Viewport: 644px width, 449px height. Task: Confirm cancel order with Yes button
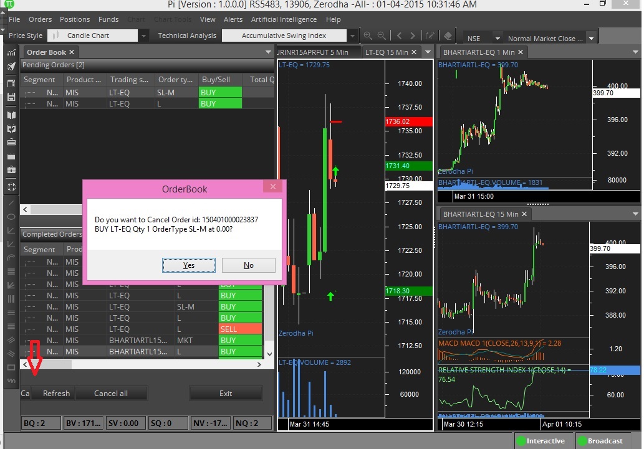click(x=188, y=265)
